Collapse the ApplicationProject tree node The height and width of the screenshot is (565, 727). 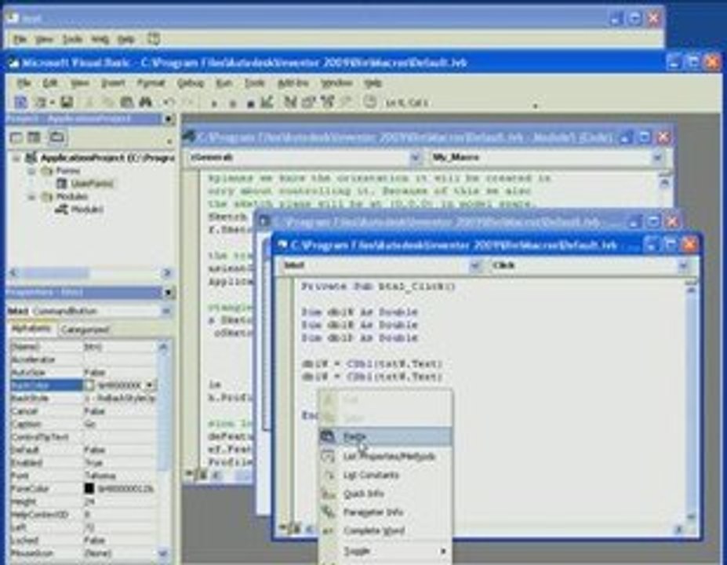16,159
